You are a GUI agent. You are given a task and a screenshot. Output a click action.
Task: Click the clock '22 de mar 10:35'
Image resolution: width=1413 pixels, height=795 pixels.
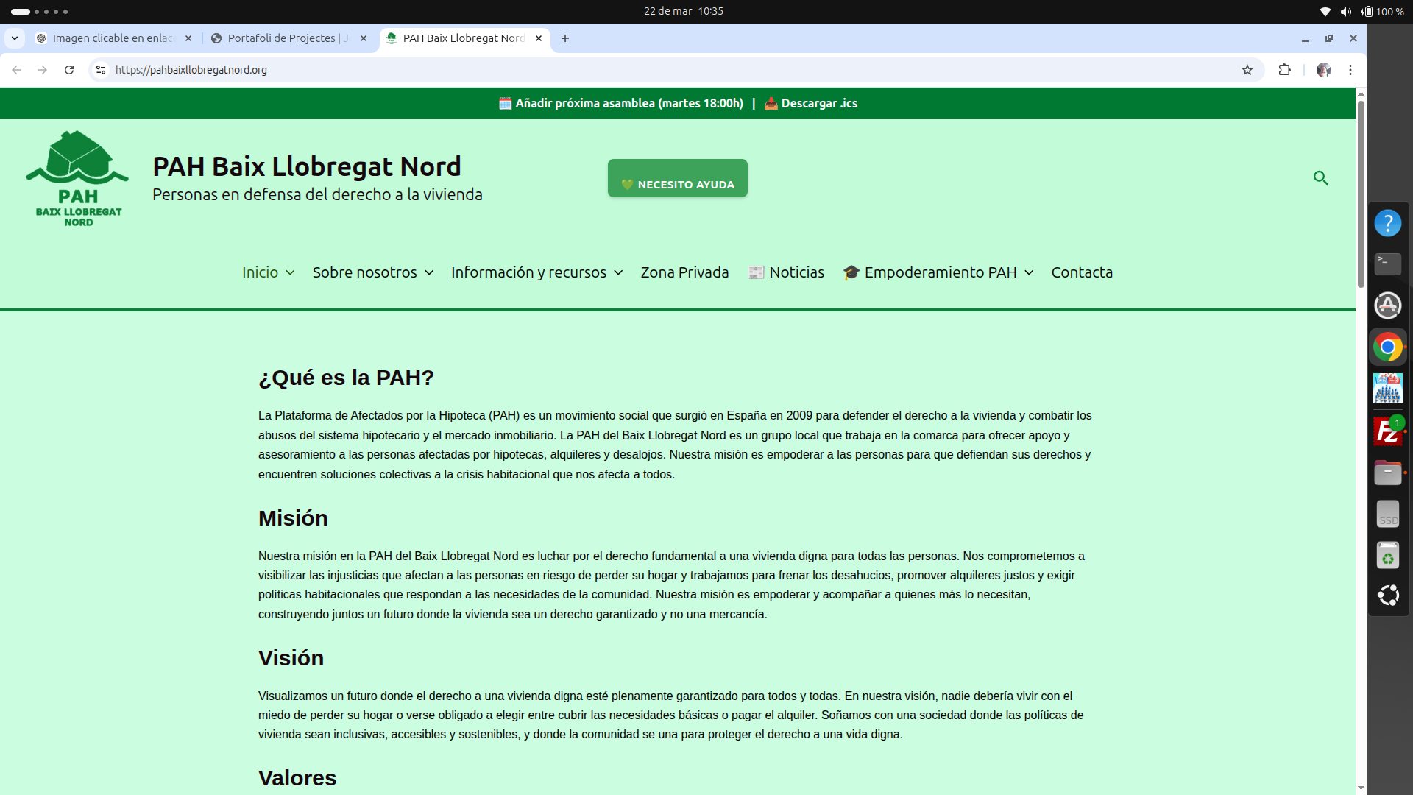pyautogui.click(x=684, y=11)
